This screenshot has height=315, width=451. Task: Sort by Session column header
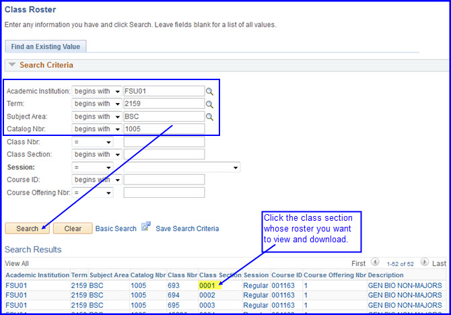click(x=256, y=275)
